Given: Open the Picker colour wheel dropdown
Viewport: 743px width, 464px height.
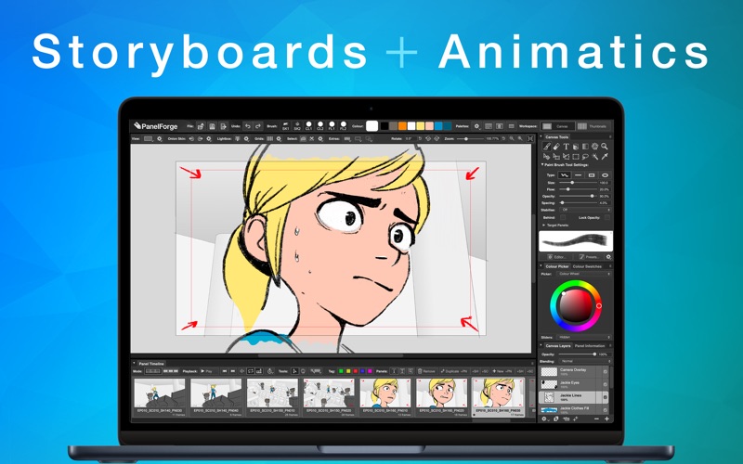Looking at the screenshot, I should (x=584, y=274).
